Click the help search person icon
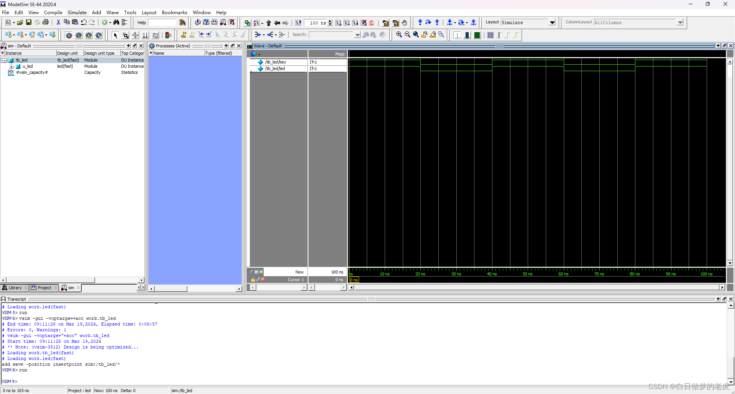Image resolution: width=735 pixels, height=394 pixels. [182, 23]
